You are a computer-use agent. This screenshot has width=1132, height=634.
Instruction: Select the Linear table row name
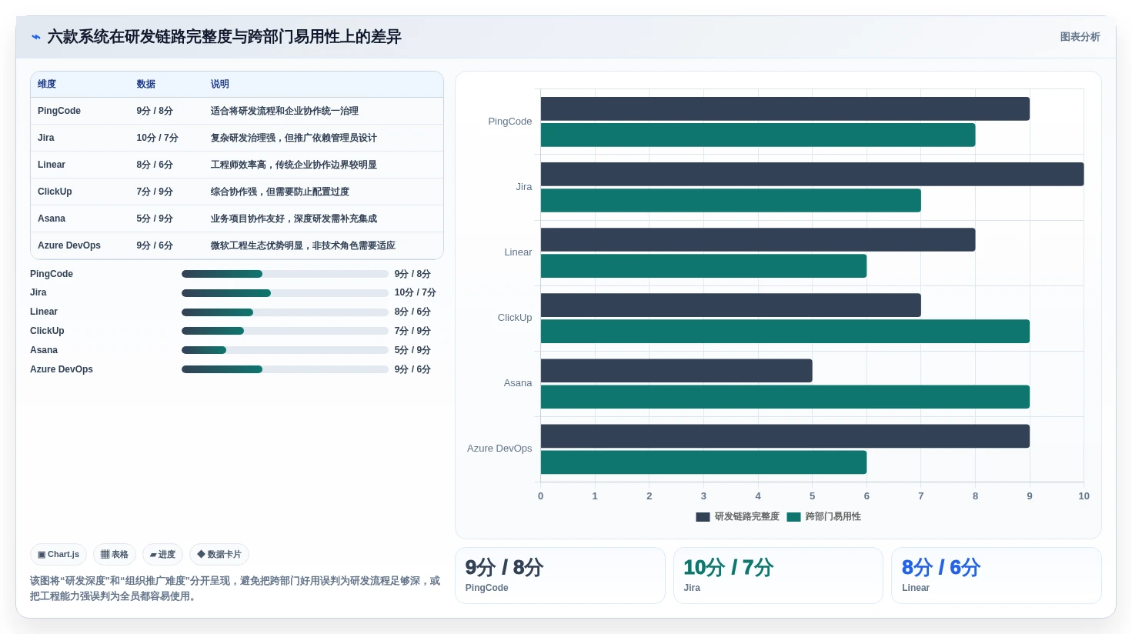(x=52, y=165)
